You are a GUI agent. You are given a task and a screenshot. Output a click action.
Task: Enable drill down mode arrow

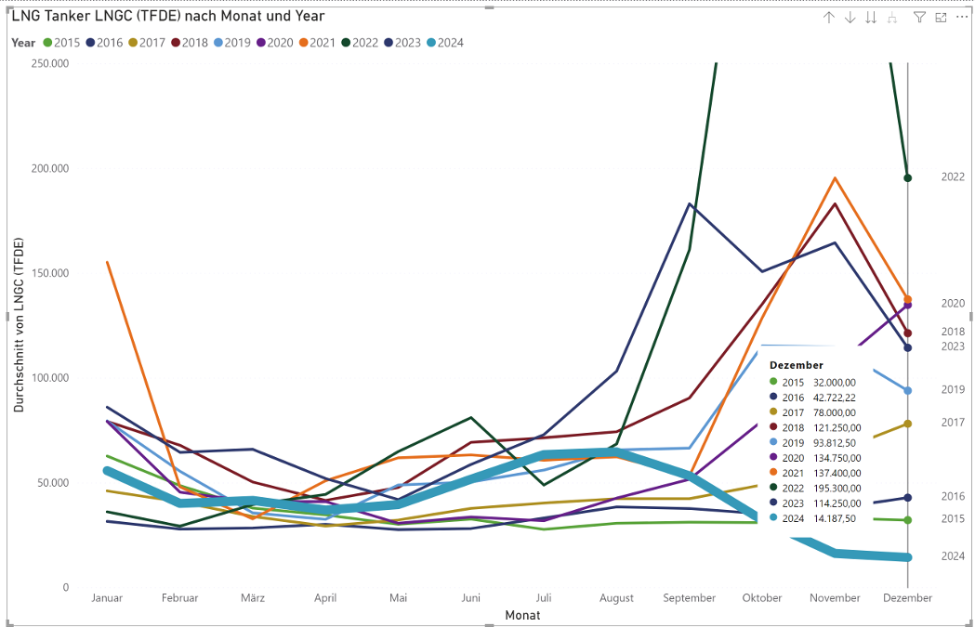[850, 18]
